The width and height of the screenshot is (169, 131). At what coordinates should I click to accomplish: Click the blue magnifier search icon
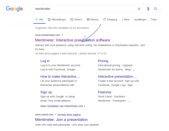[155, 9]
